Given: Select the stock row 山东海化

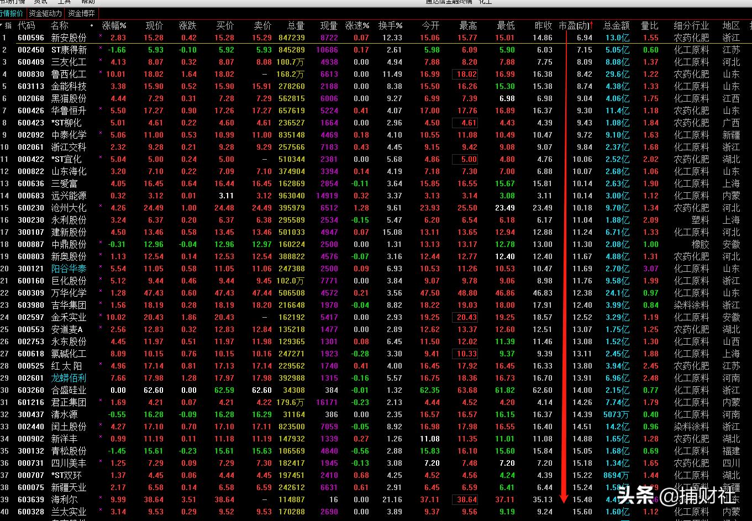Looking at the screenshot, I should [x=69, y=171].
